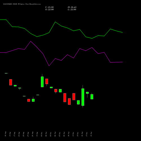Click the '08 Sep' date axis label
The image size is (141, 141).
(64, 134)
